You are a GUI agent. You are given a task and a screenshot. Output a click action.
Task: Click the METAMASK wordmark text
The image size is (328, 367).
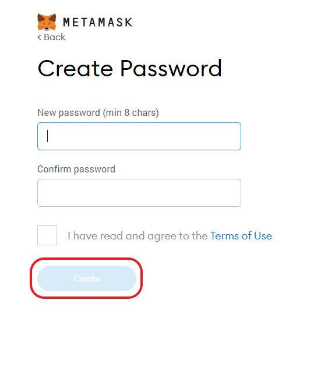click(x=98, y=23)
